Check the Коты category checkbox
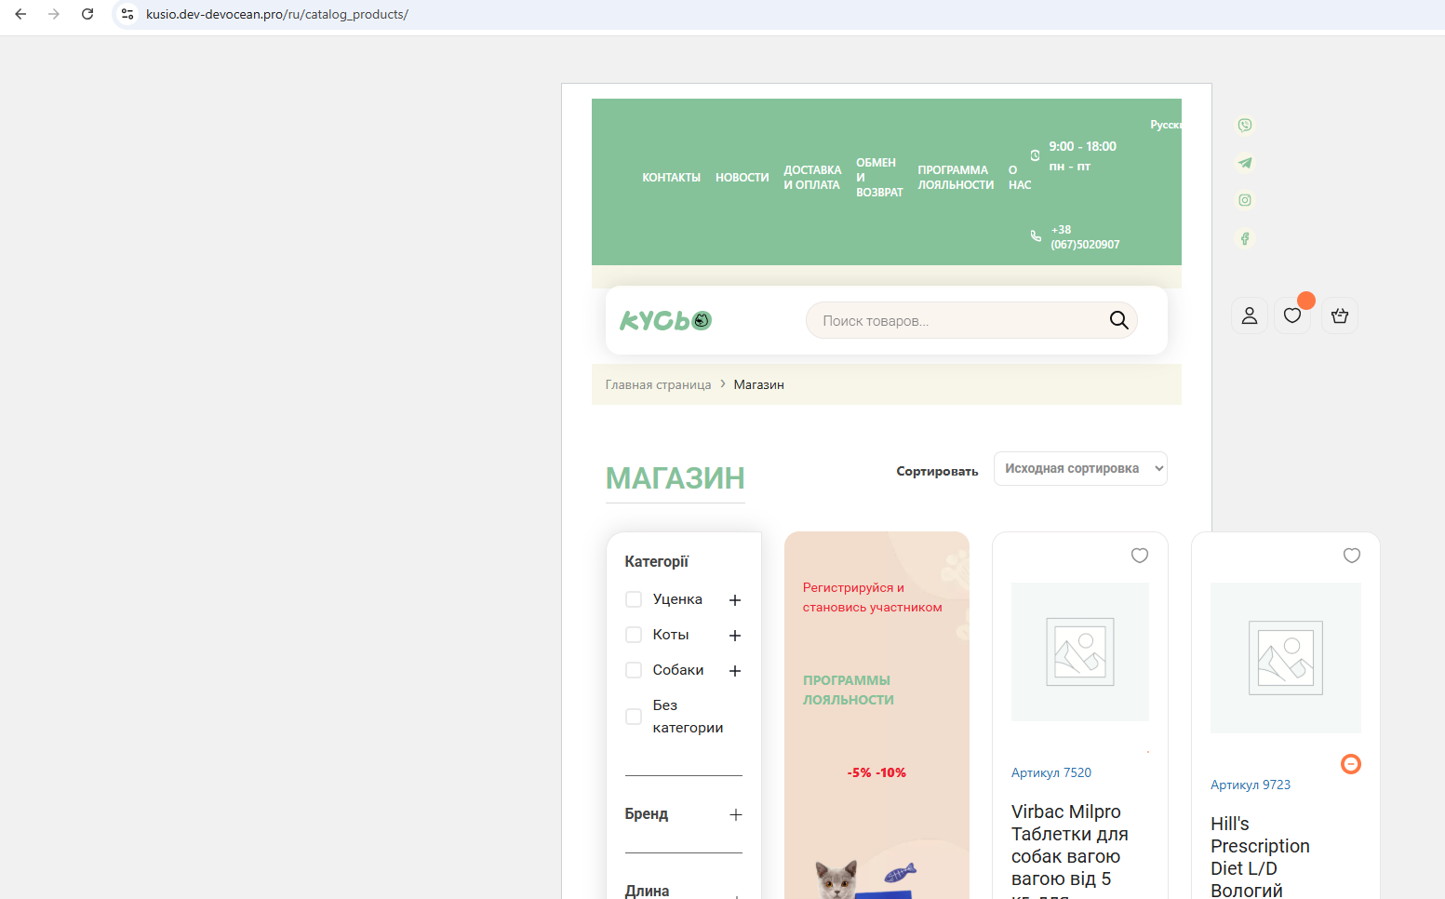This screenshot has height=899, width=1445. point(634,635)
